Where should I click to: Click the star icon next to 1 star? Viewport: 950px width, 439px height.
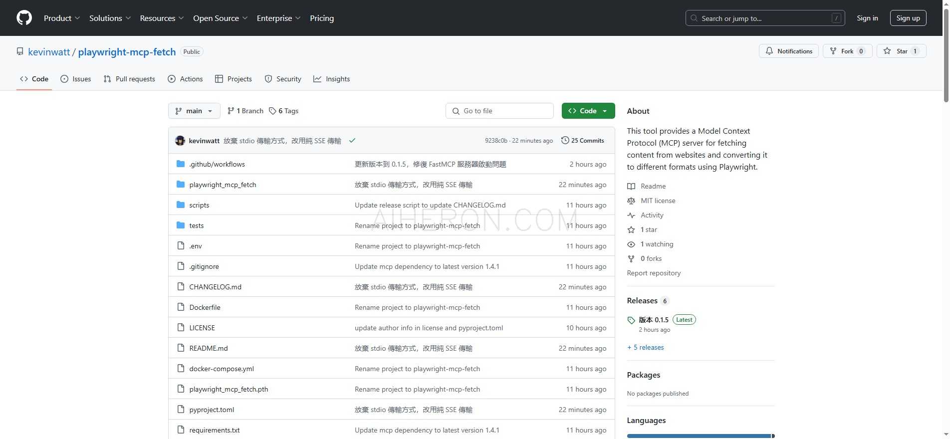coord(631,229)
